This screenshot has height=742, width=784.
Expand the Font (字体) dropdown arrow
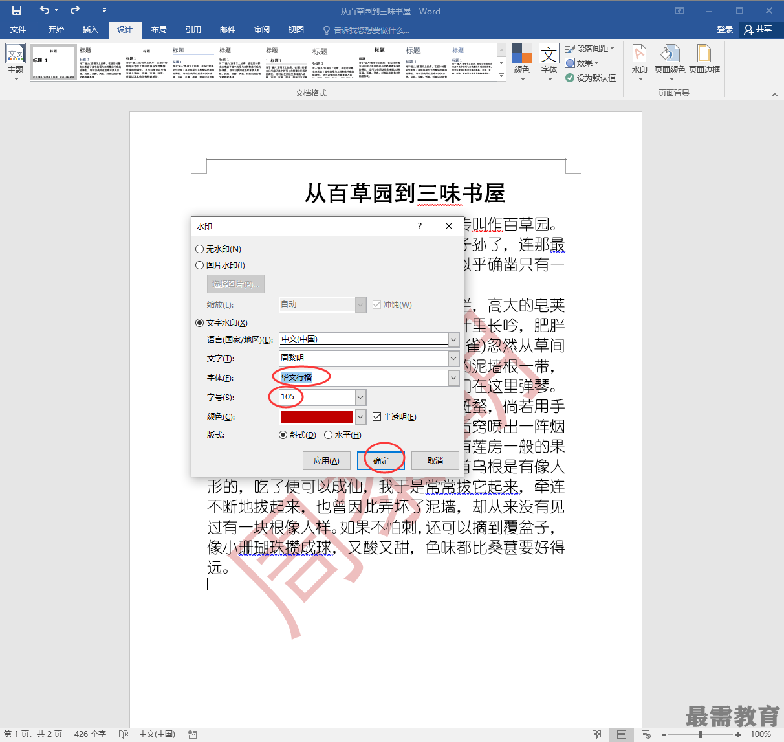point(453,377)
